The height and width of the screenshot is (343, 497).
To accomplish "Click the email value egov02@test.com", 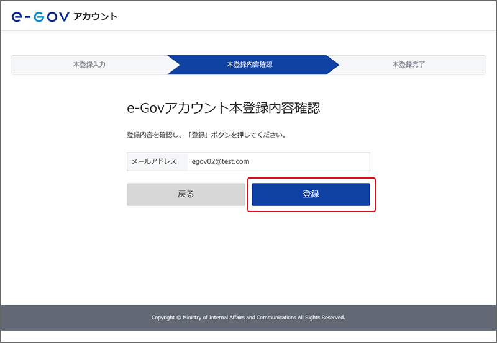I will [x=221, y=161].
